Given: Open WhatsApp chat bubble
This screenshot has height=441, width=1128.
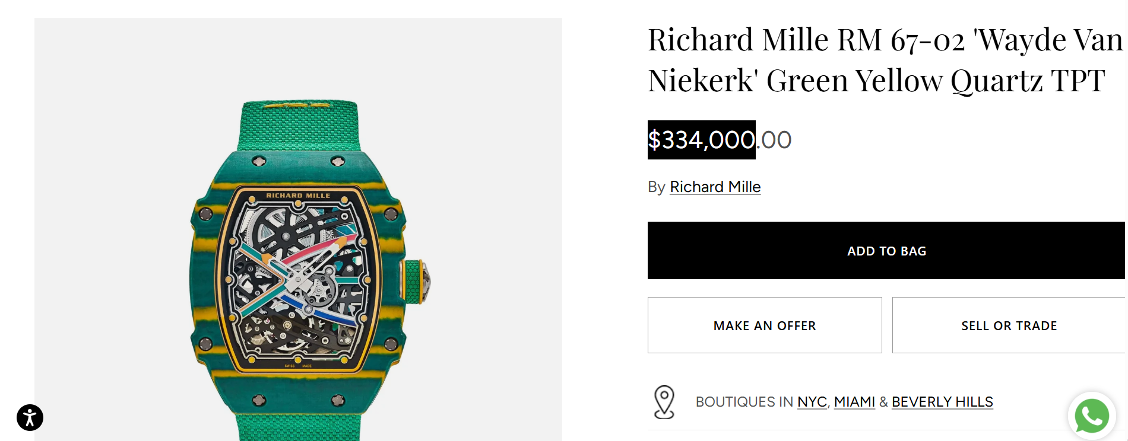Looking at the screenshot, I should click(1091, 416).
